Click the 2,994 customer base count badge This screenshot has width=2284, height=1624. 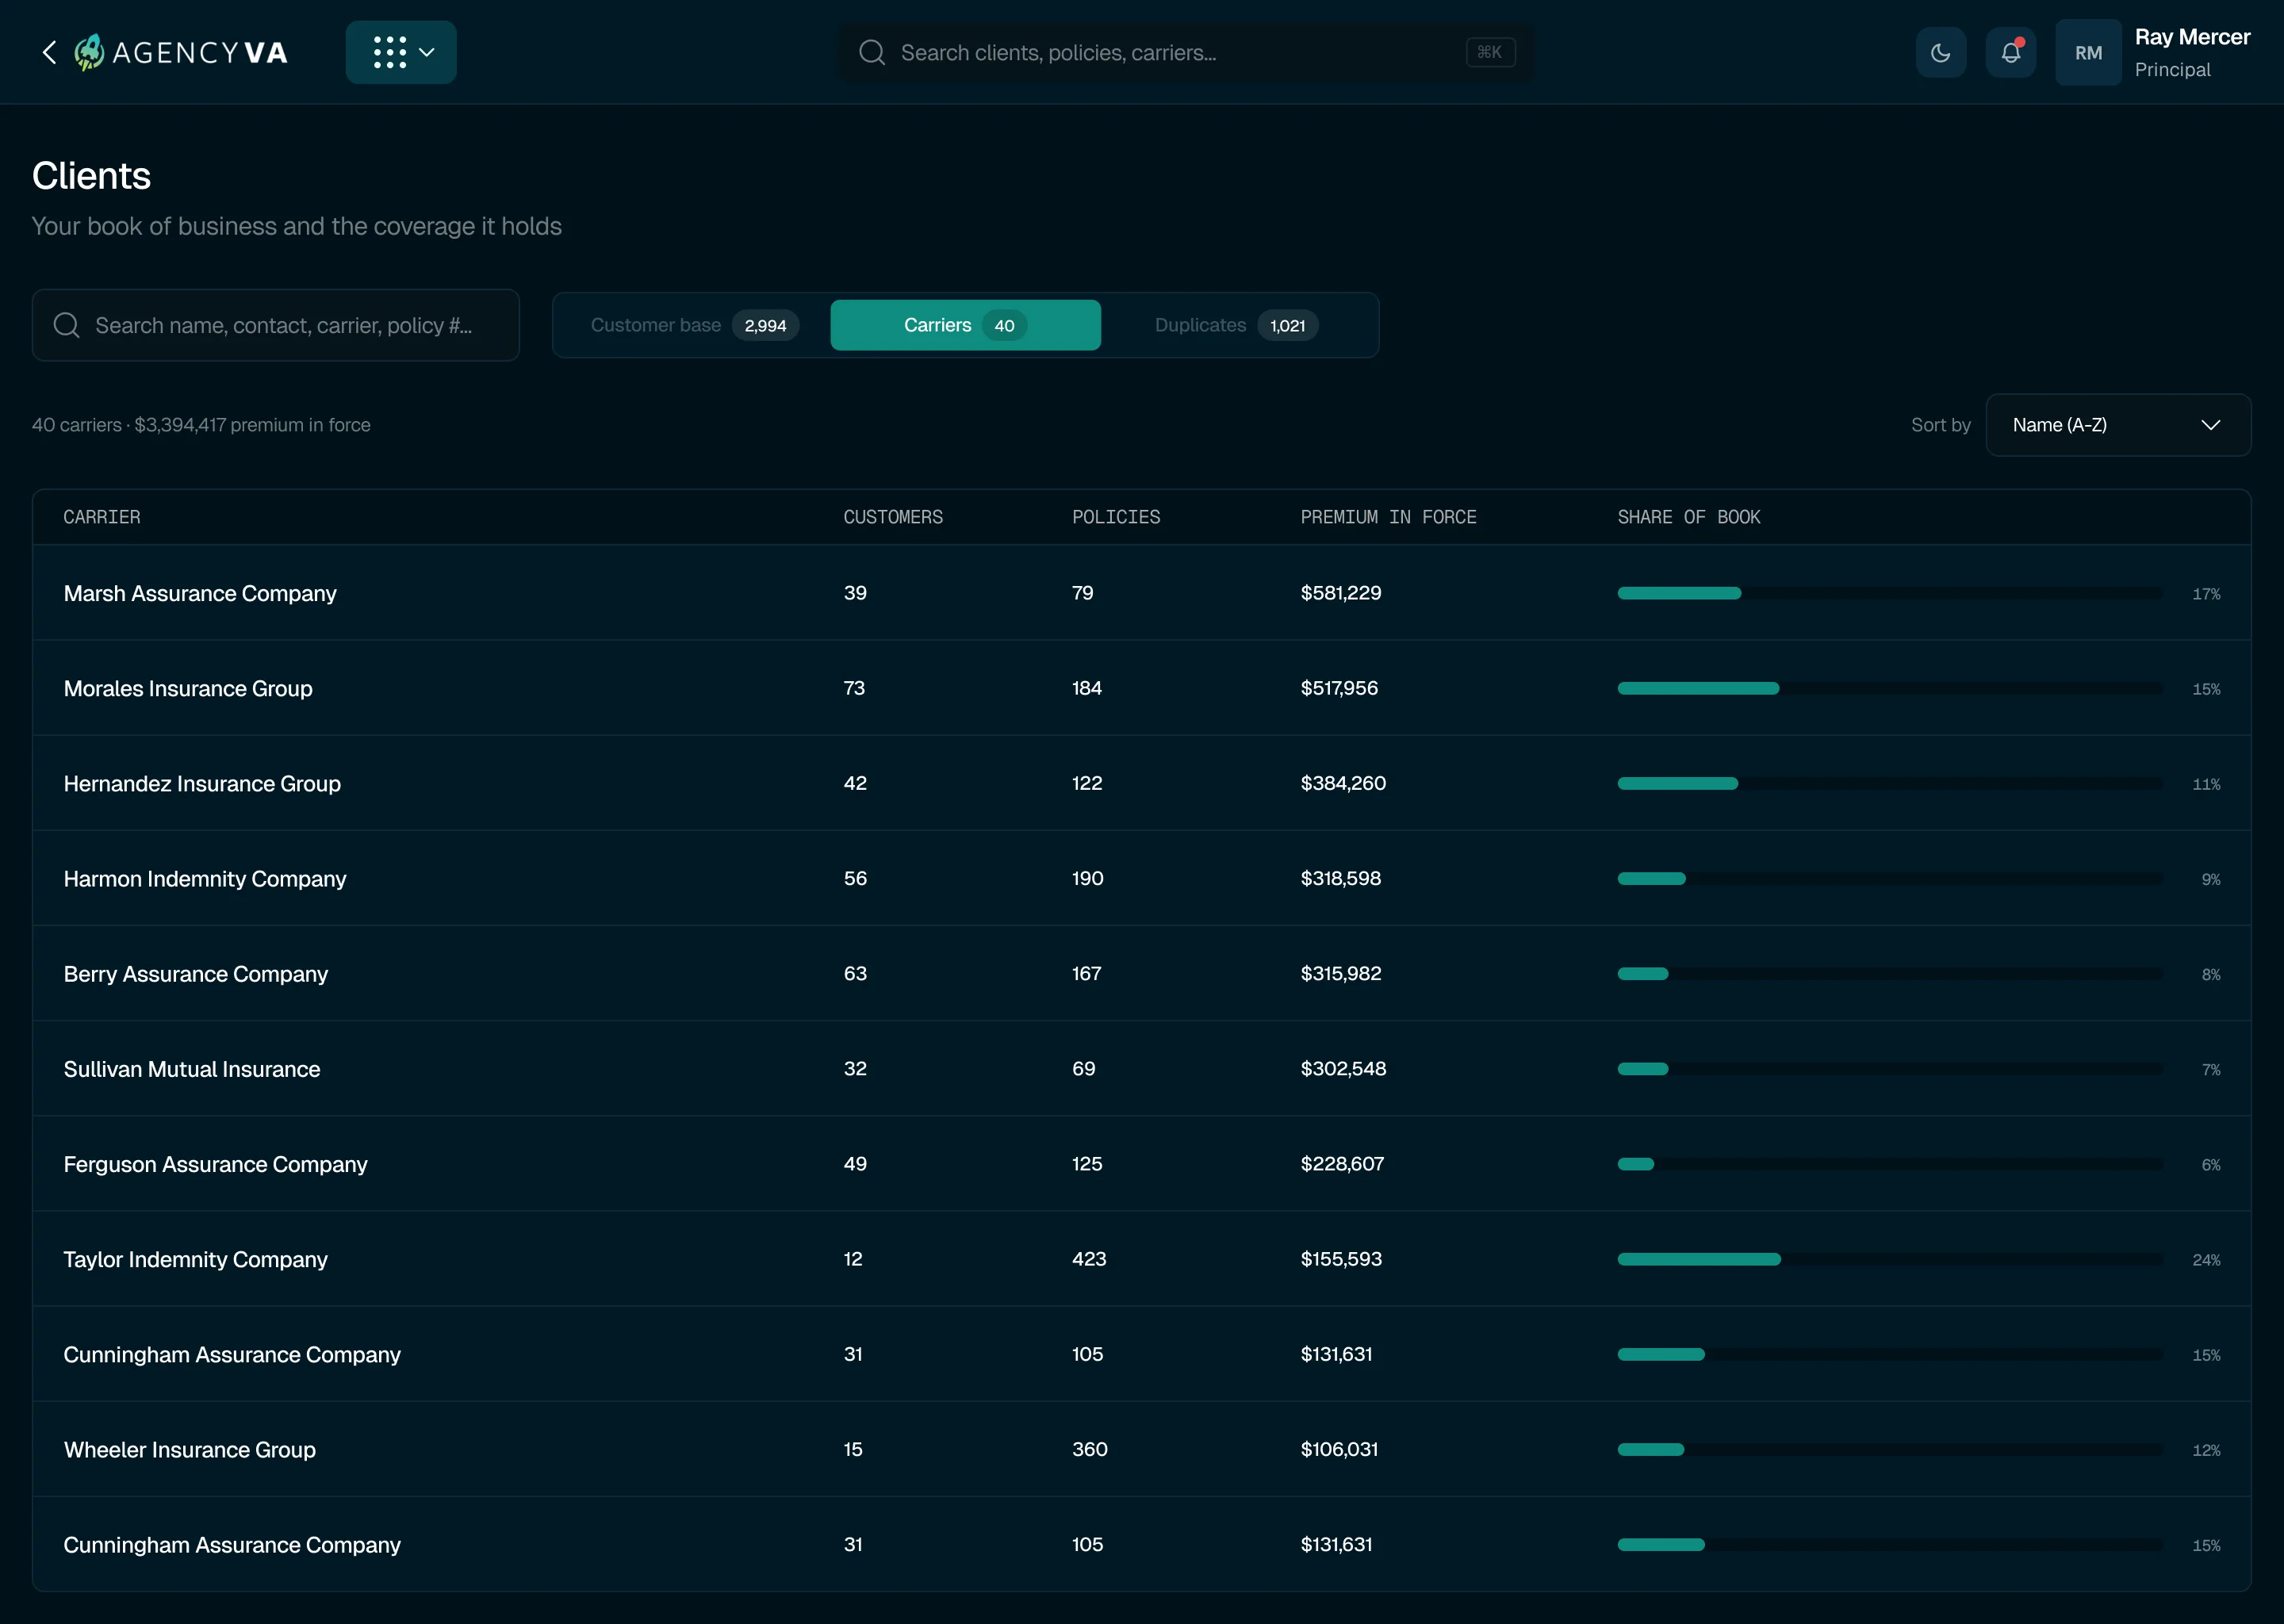point(765,325)
